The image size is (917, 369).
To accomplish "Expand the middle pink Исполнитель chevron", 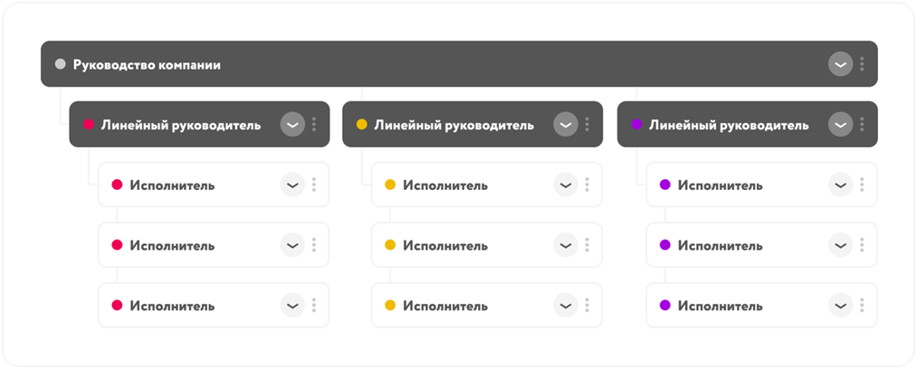I will click(x=291, y=245).
